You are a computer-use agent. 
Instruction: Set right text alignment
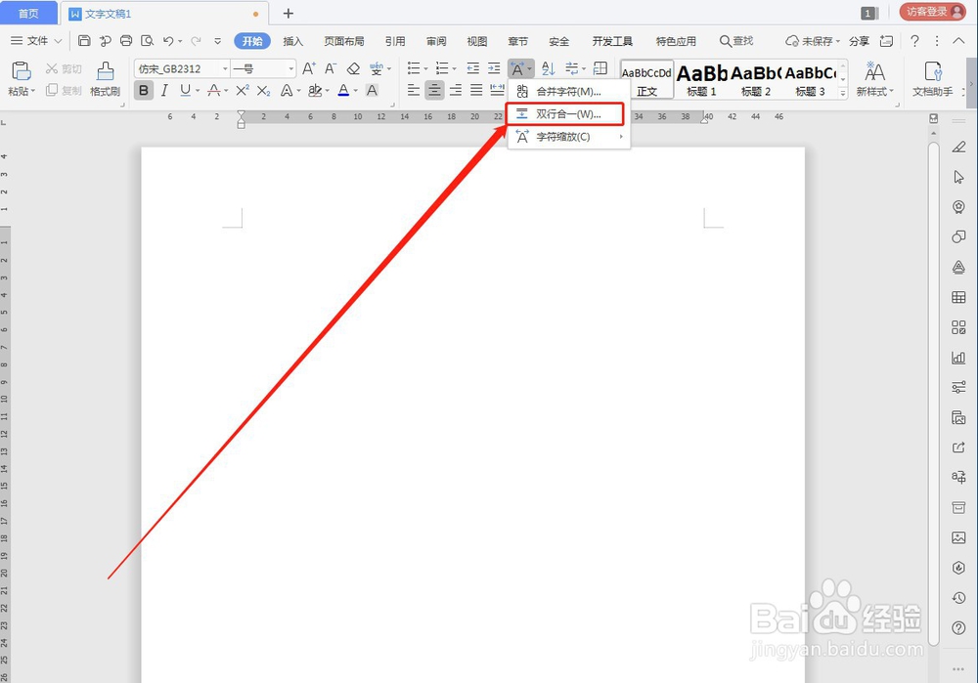click(456, 90)
